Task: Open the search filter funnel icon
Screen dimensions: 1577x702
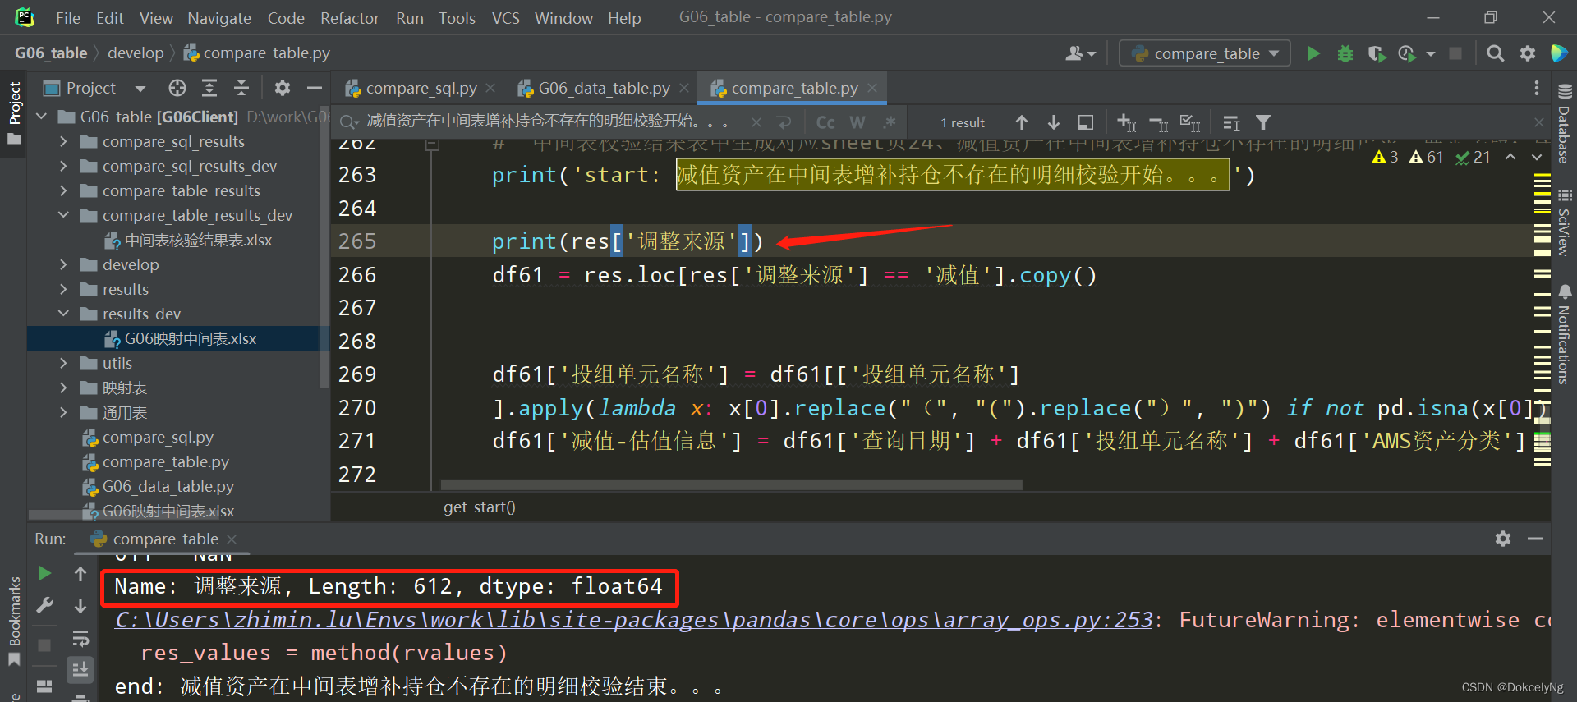Action: click(x=1263, y=122)
